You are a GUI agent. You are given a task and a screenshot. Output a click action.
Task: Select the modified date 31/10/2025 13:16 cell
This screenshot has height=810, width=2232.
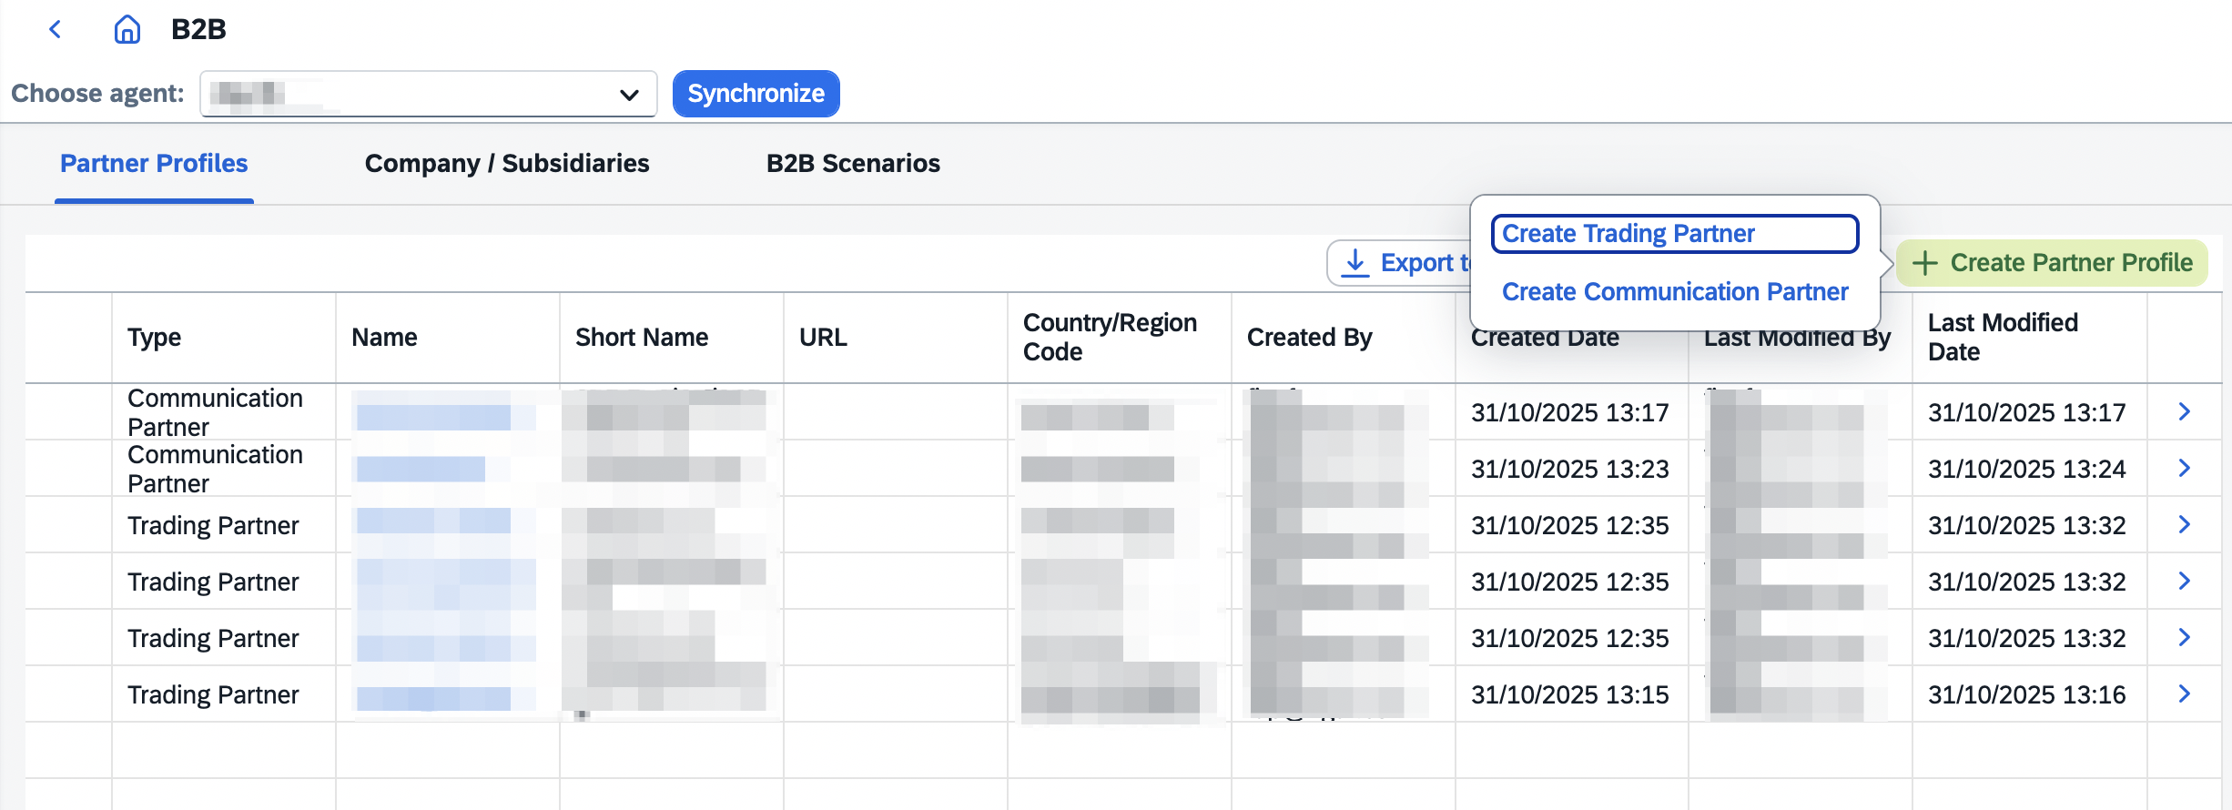[2027, 694]
